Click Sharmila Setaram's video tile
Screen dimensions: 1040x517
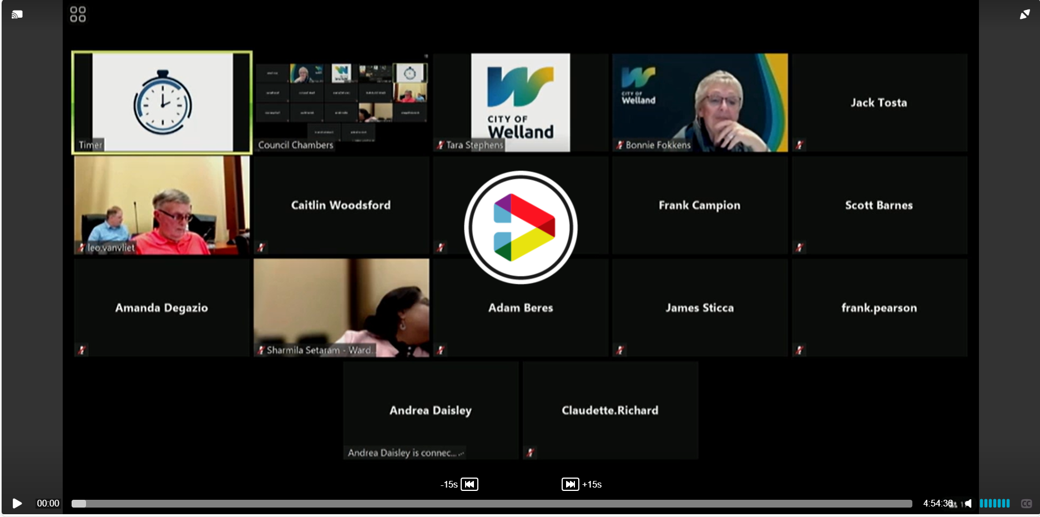coord(341,308)
